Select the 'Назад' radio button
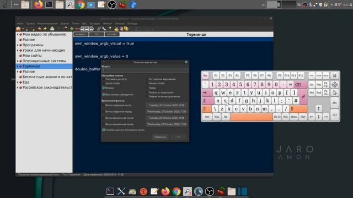Image resolution: width=353 pixels, height=198 pixels. 147,88
